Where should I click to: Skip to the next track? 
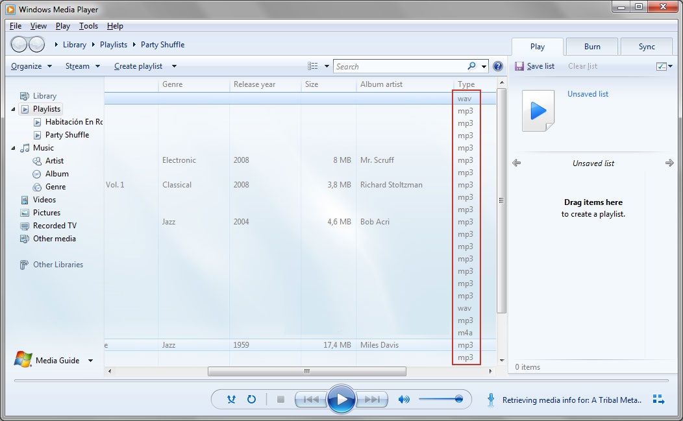tap(372, 399)
